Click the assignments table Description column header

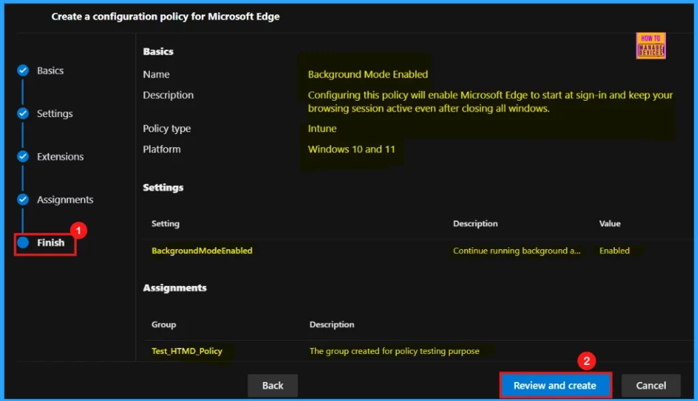(332, 325)
